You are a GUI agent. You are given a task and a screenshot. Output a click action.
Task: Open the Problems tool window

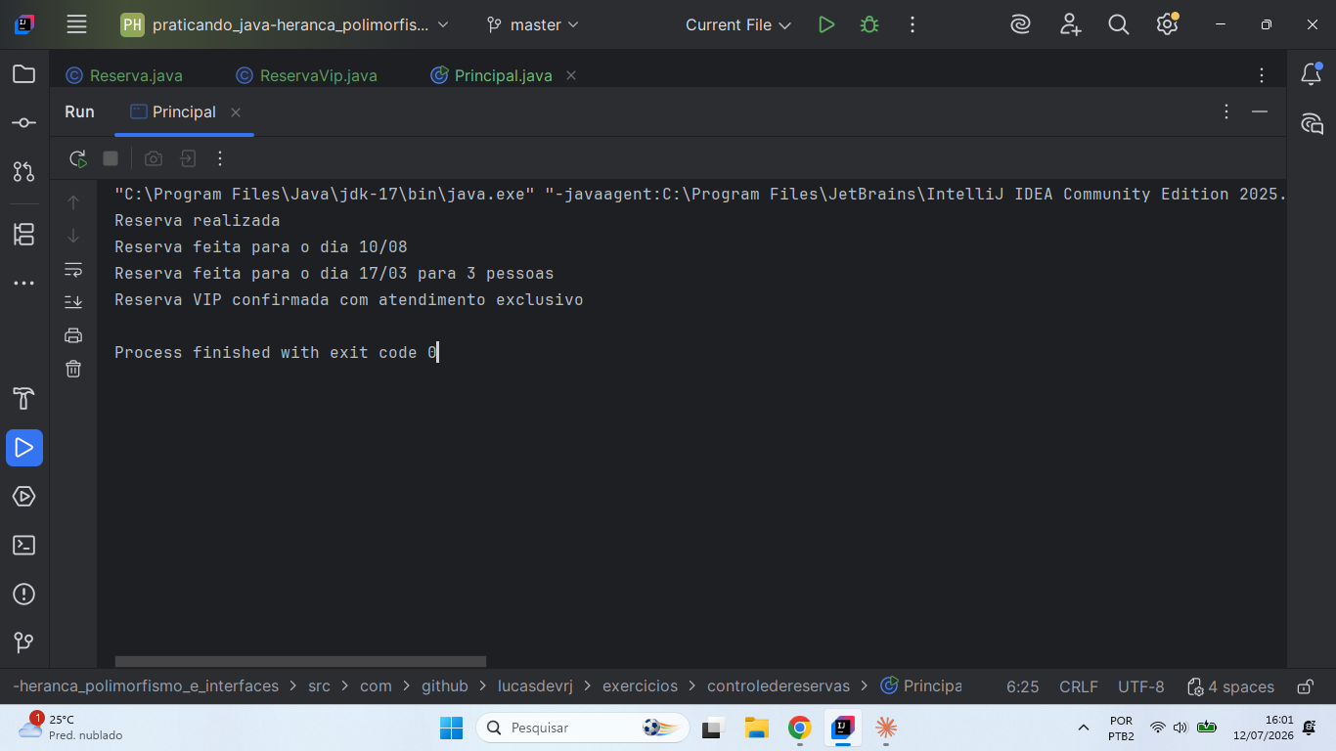[24, 595]
